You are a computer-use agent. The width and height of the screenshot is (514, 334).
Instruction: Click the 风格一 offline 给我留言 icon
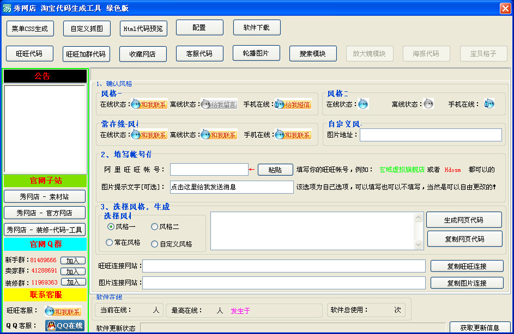[x=219, y=104]
